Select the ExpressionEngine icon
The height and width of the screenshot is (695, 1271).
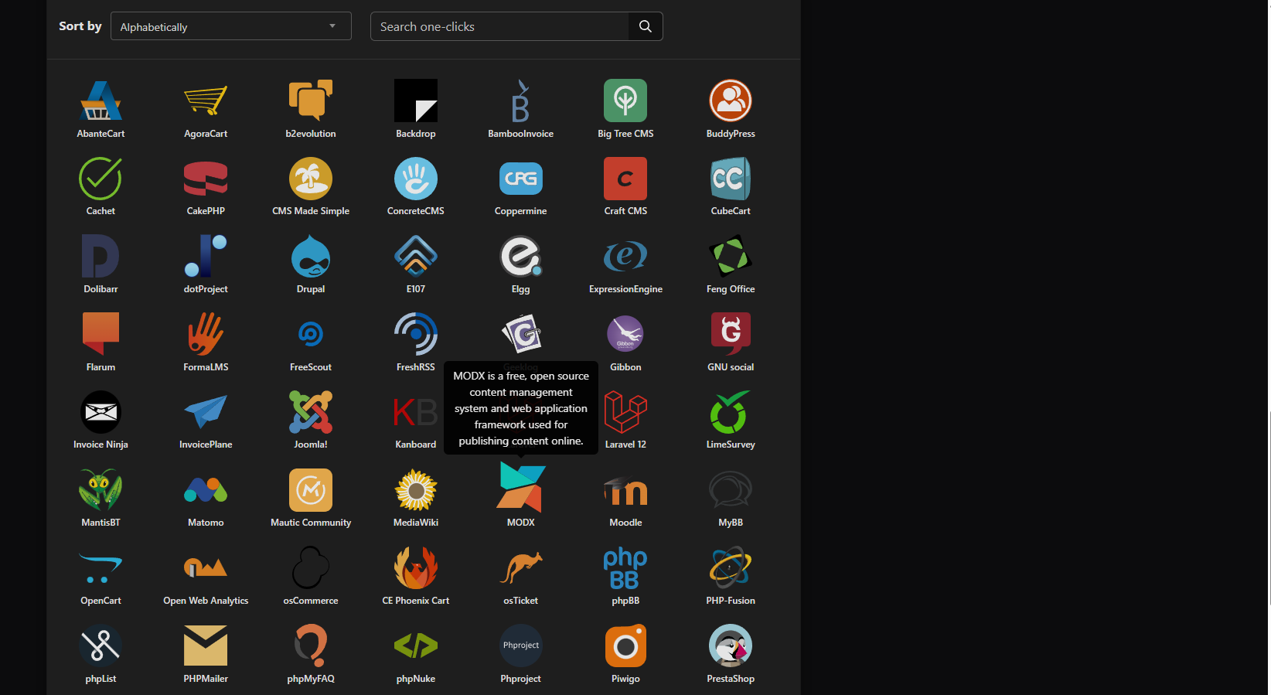(x=625, y=257)
